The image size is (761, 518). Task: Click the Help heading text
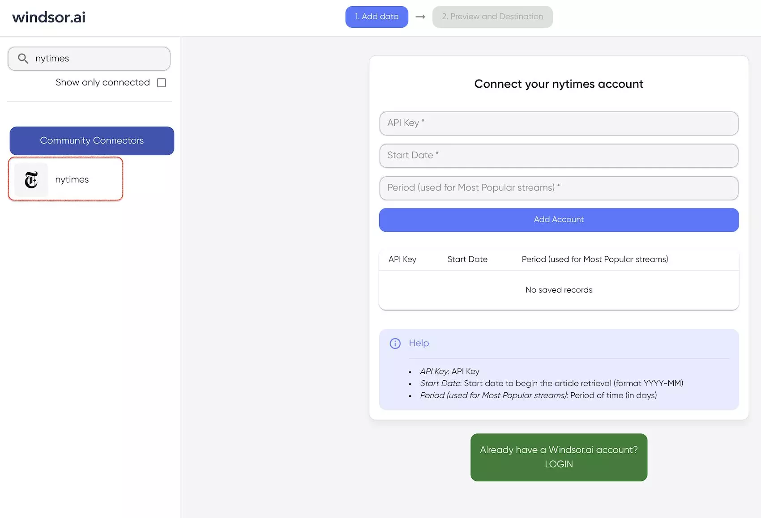click(x=419, y=343)
